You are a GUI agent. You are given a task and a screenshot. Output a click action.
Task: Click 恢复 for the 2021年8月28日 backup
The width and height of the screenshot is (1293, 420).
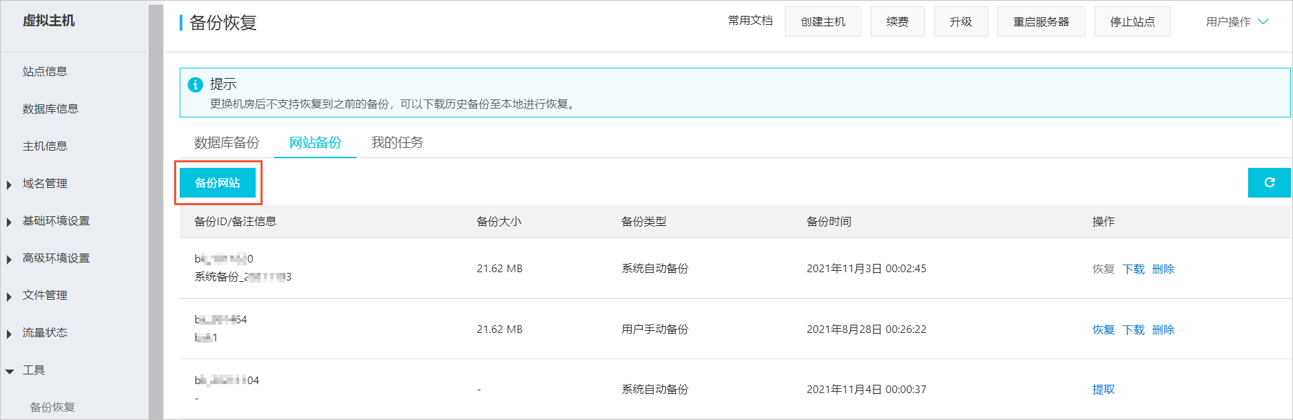tap(1104, 330)
